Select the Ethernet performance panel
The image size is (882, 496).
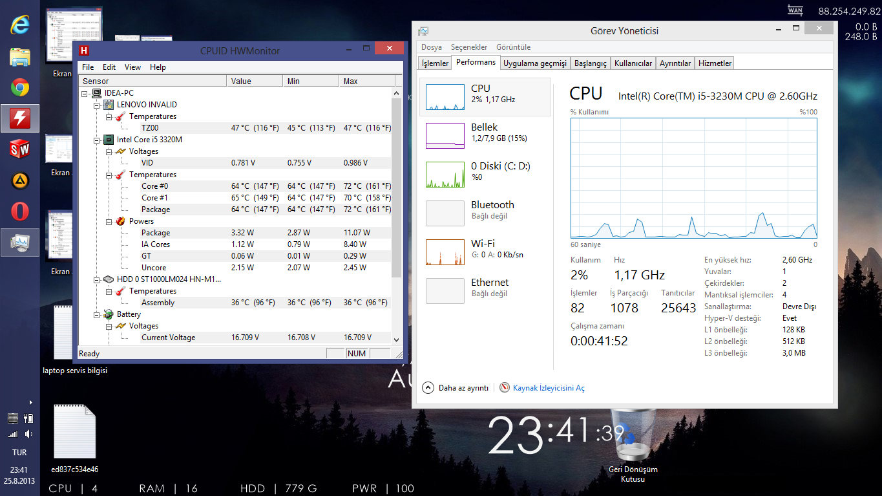485,291
